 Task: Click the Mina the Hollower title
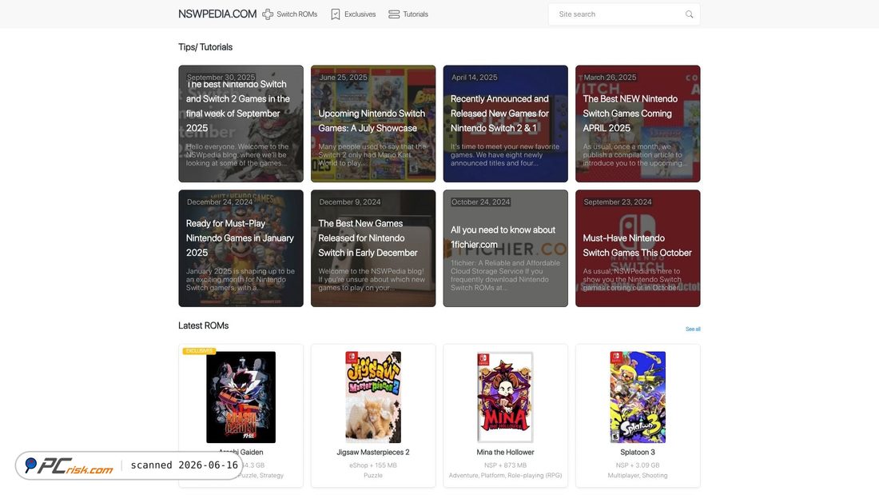[506, 452]
